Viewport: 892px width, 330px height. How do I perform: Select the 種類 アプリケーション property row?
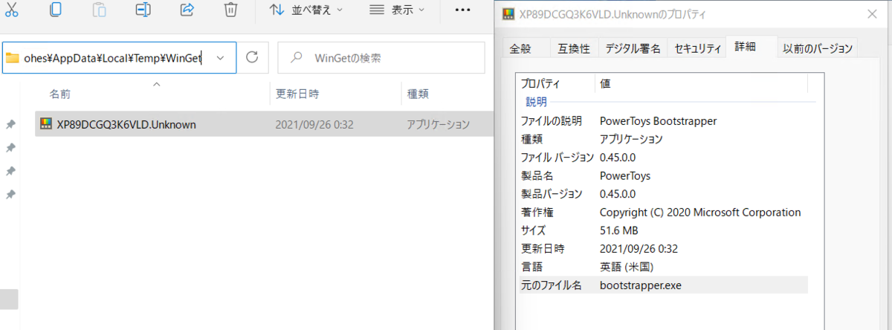click(663, 139)
